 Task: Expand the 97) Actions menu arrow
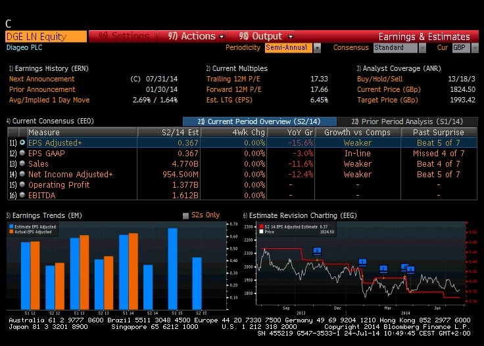coord(222,37)
